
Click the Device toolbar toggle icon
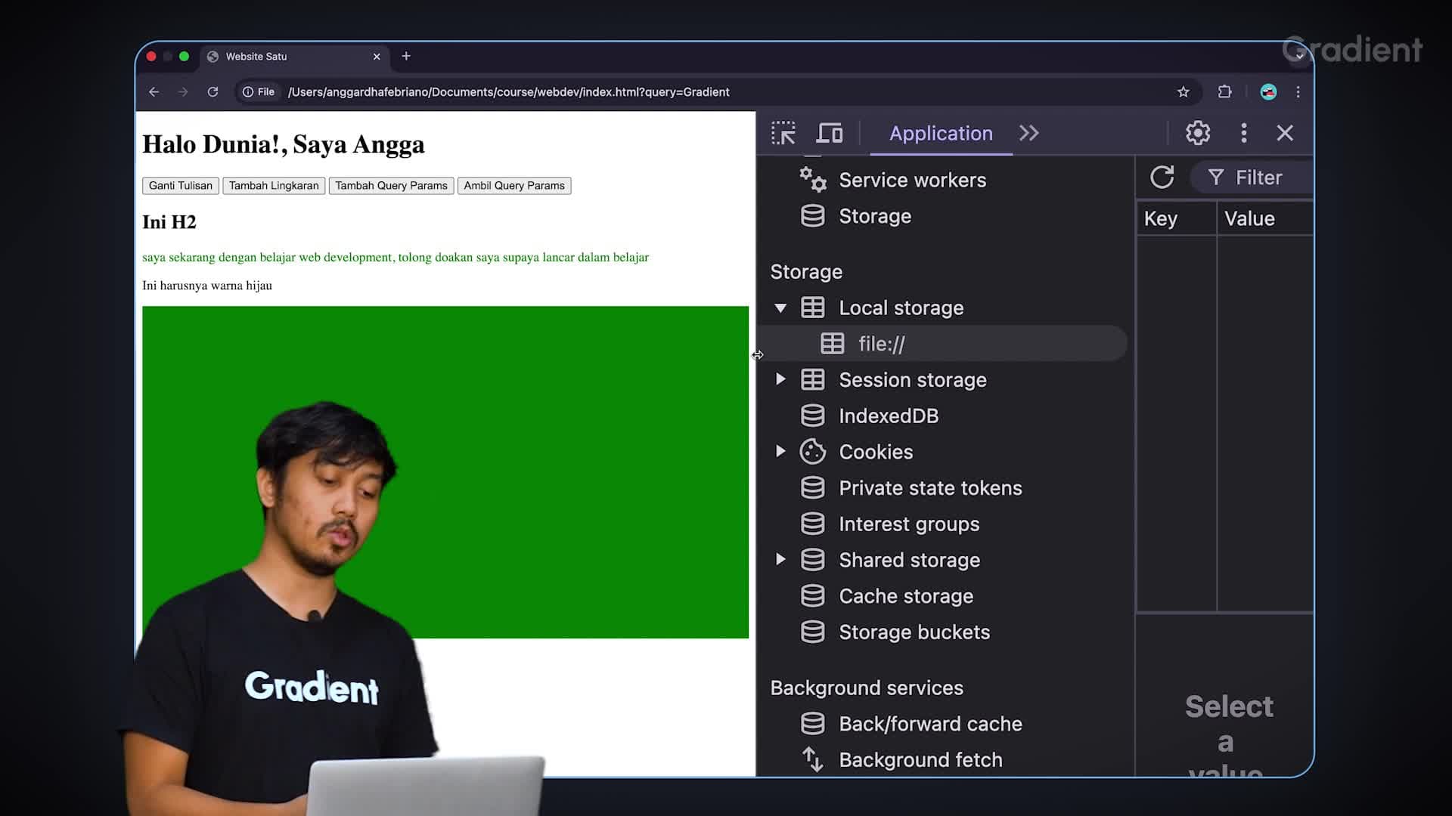click(x=829, y=132)
